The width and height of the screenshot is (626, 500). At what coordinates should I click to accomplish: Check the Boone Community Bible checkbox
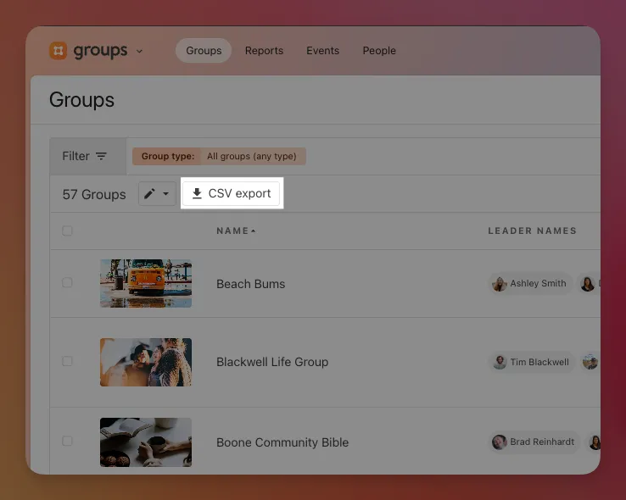pos(67,441)
